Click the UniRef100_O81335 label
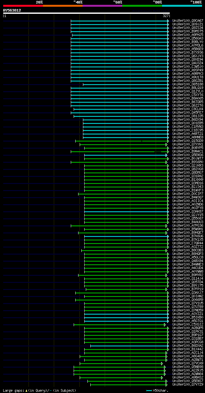The height and width of the screenshot is (393, 205). tap(188, 116)
